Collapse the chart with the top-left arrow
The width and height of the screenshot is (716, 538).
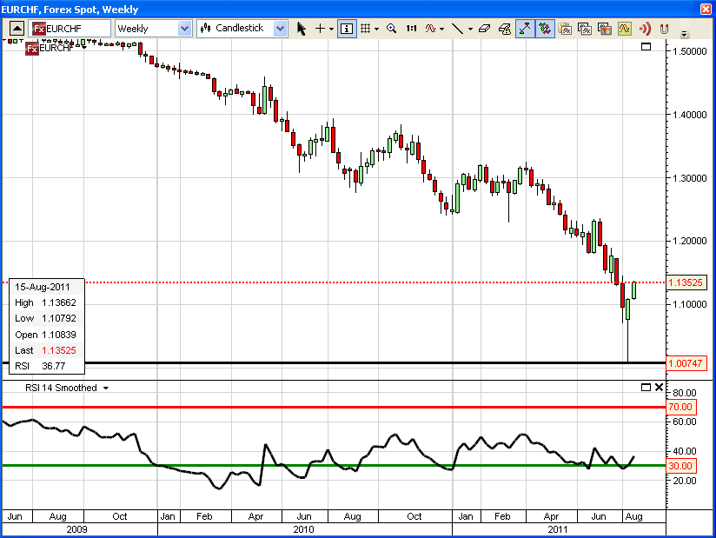pos(16,28)
